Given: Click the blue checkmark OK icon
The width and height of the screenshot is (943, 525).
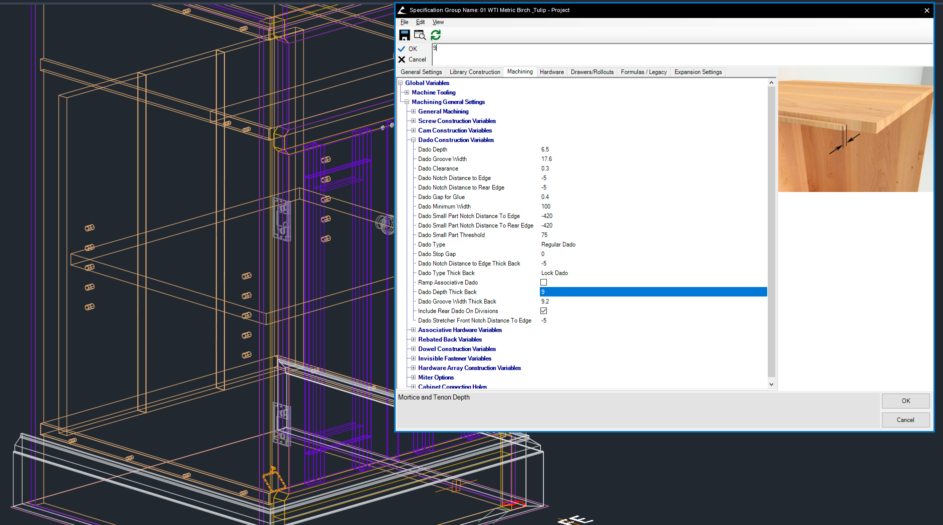Looking at the screenshot, I should tap(402, 49).
